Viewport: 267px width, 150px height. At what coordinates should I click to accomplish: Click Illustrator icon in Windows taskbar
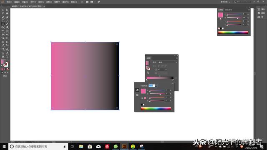tap(124, 146)
